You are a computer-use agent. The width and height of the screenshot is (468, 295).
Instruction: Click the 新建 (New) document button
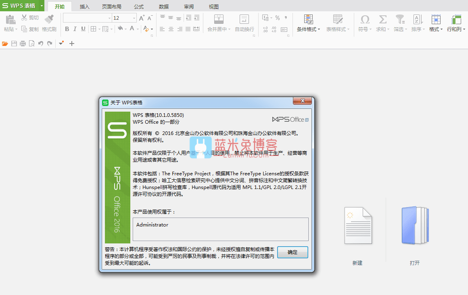pyautogui.click(x=358, y=236)
